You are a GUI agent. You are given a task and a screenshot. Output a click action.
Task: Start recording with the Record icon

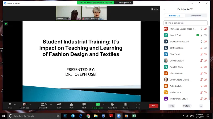point(125,104)
